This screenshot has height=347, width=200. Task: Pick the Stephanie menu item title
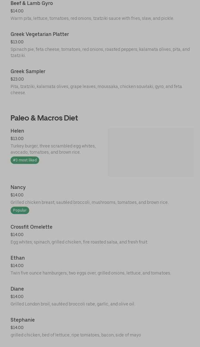[x=23, y=320]
